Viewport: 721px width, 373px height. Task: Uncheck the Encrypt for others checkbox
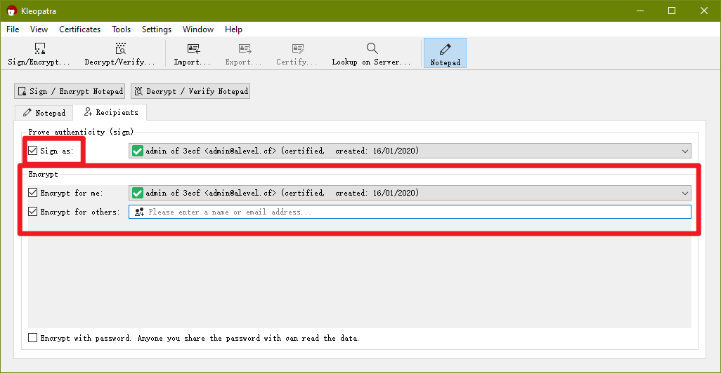pyautogui.click(x=32, y=212)
